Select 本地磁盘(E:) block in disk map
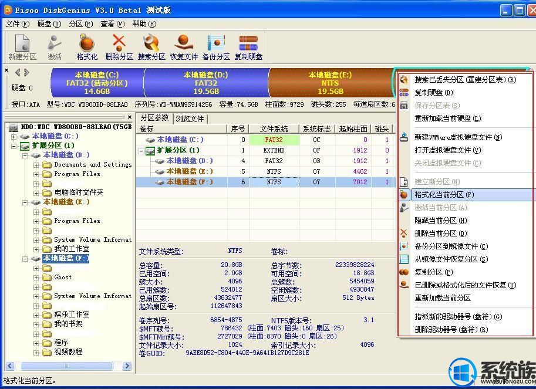536x389 pixels. pos(330,83)
